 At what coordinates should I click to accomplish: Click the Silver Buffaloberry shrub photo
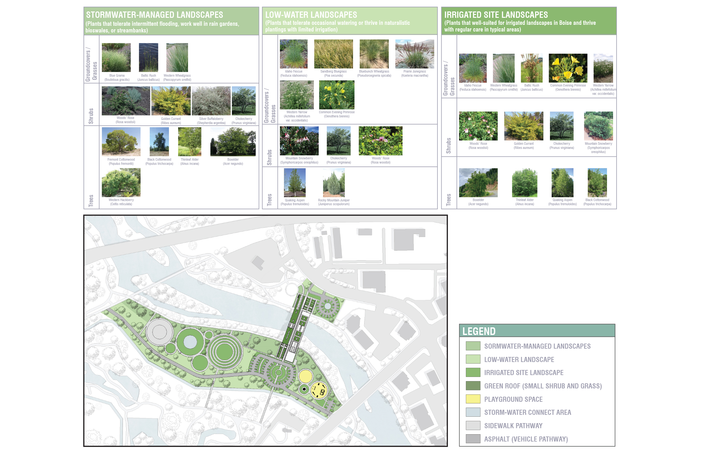[x=211, y=101]
